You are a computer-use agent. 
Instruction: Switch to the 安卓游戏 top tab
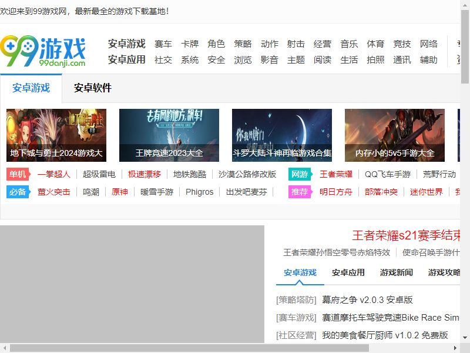(x=31, y=88)
